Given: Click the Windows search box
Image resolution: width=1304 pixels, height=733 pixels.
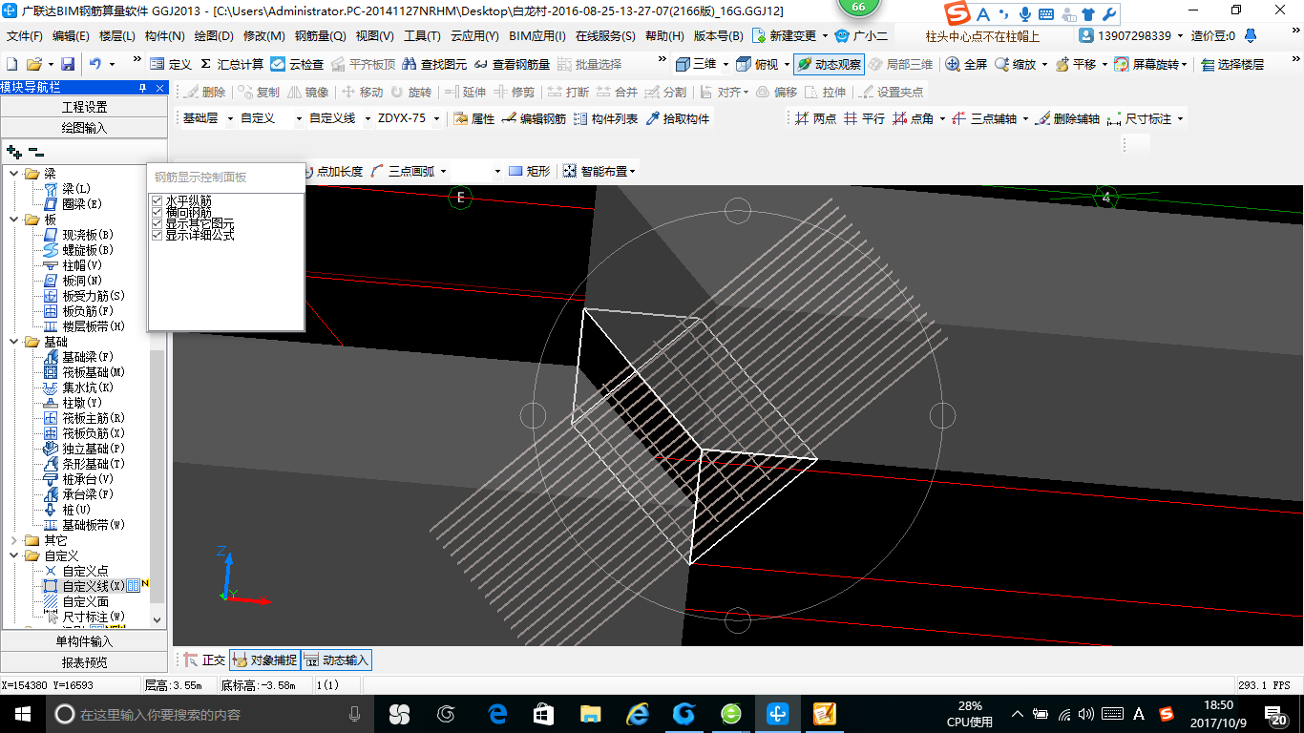Looking at the screenshot, I should tap(210, 714).
